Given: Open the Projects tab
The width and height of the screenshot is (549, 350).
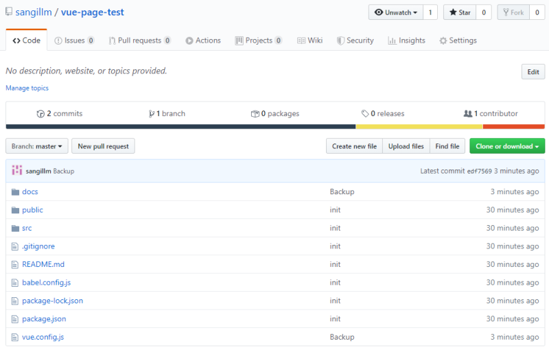Looking at the screenshot, I should pos(259,40).
